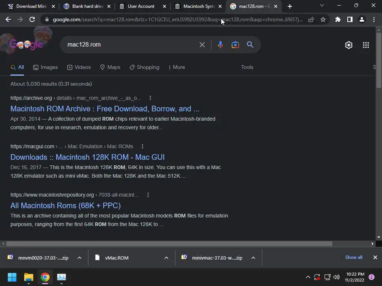Select the Videos search tab
Image resolution: width=382 pixels, height=286 pixels.
(x=79, y=67)
